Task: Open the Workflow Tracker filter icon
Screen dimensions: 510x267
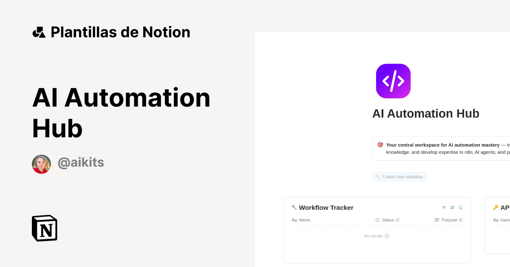Action: coord(444,208)
